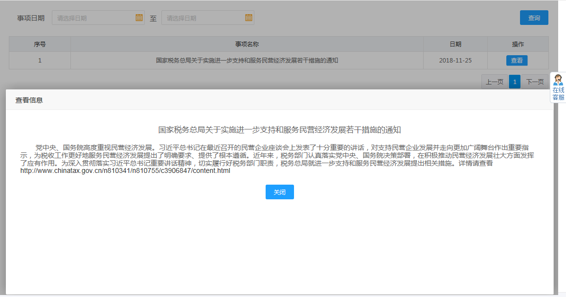Screen dimensions: 566x297
Task: Open the start date calendar picker icon
Action: pos(139,18)
